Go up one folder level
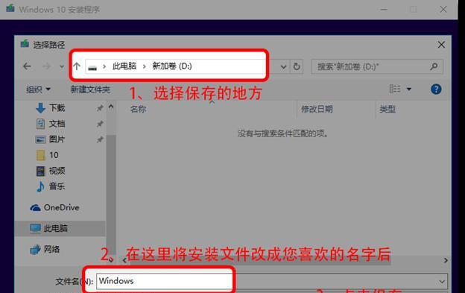The height and width of the screenshot is (293, 465). (x=77, y=66)
